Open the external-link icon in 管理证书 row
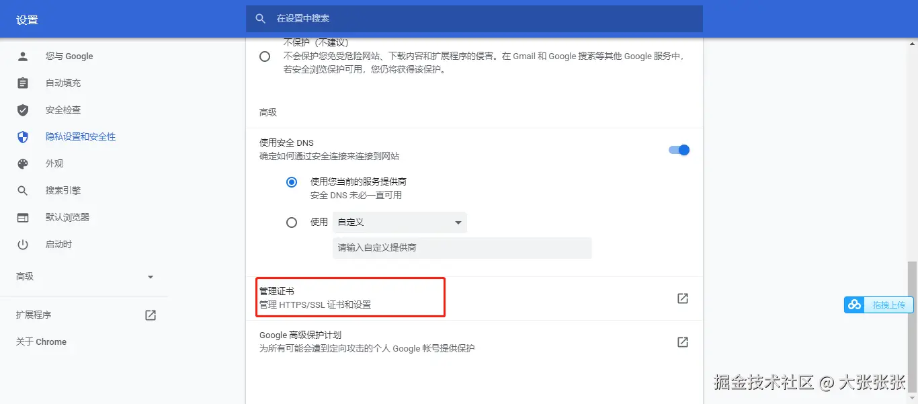 pos(683,298)
